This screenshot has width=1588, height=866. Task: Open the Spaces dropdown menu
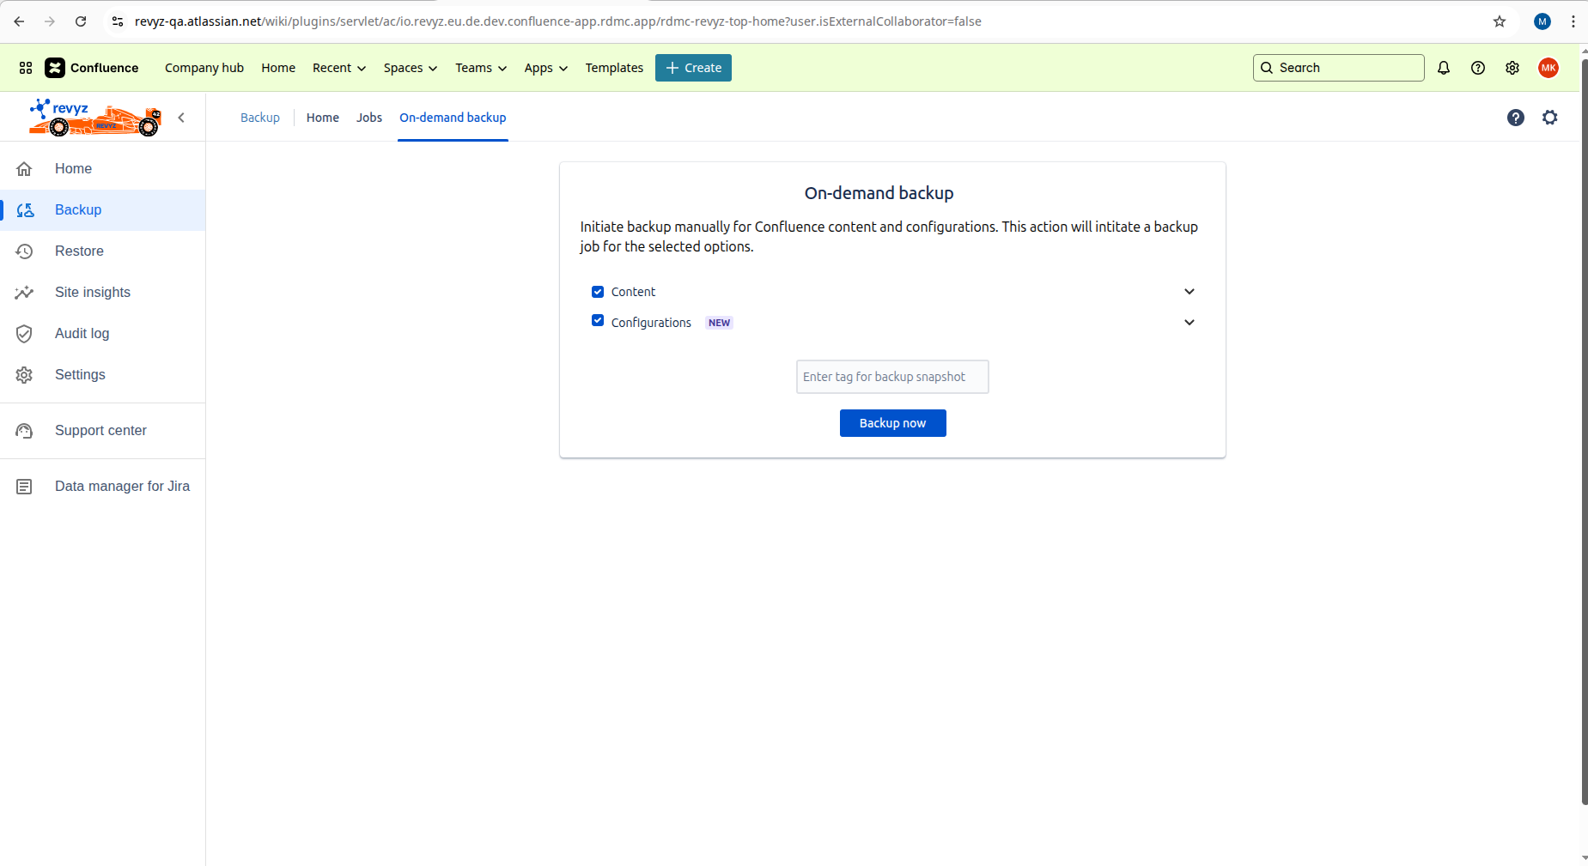click(410, 68)
